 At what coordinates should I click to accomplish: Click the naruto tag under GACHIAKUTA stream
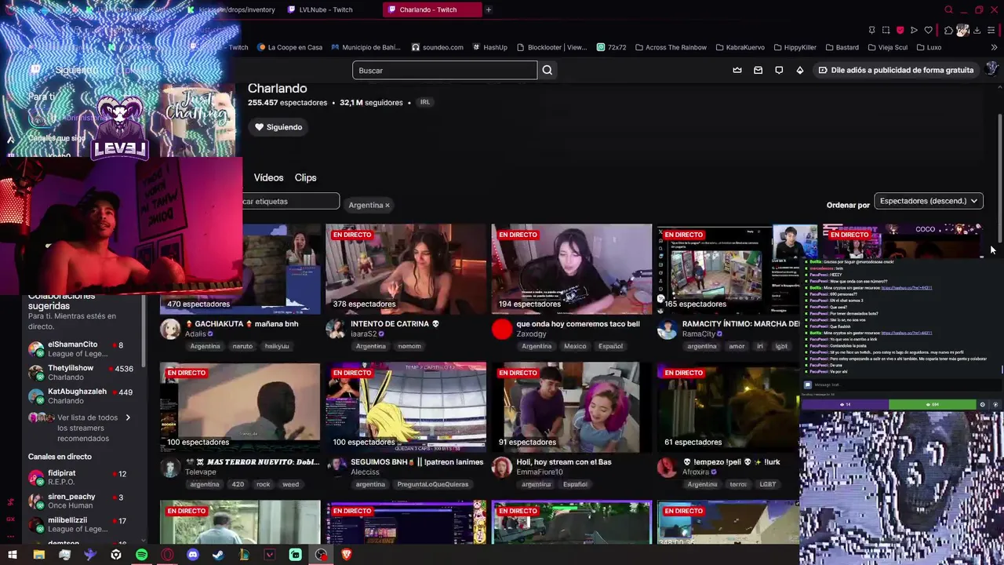point(242,346)
